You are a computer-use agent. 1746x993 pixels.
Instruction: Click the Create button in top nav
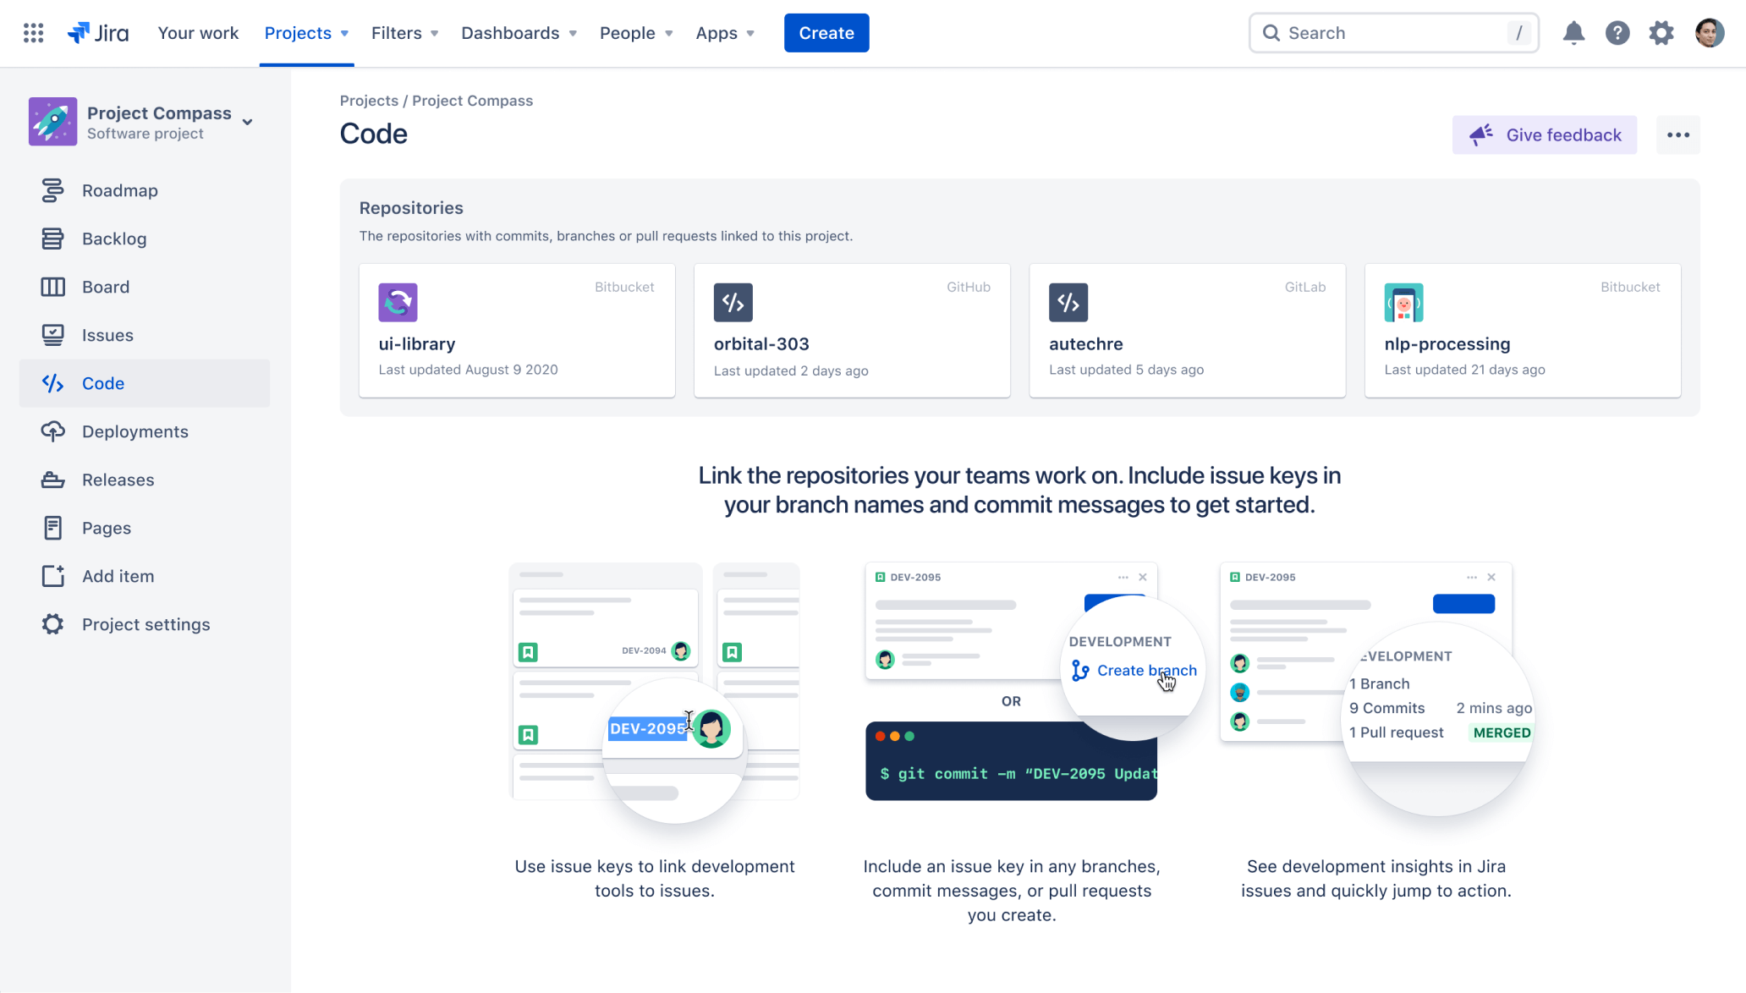827,32
